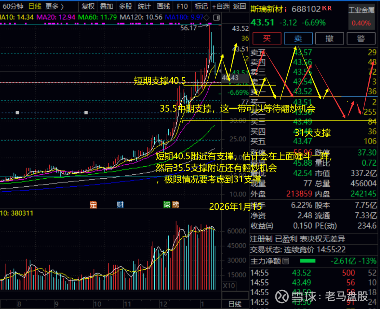The height and width of the screenshot is (309, 380).
Task: Click 注册制 status text
Action: click(261, 239)
